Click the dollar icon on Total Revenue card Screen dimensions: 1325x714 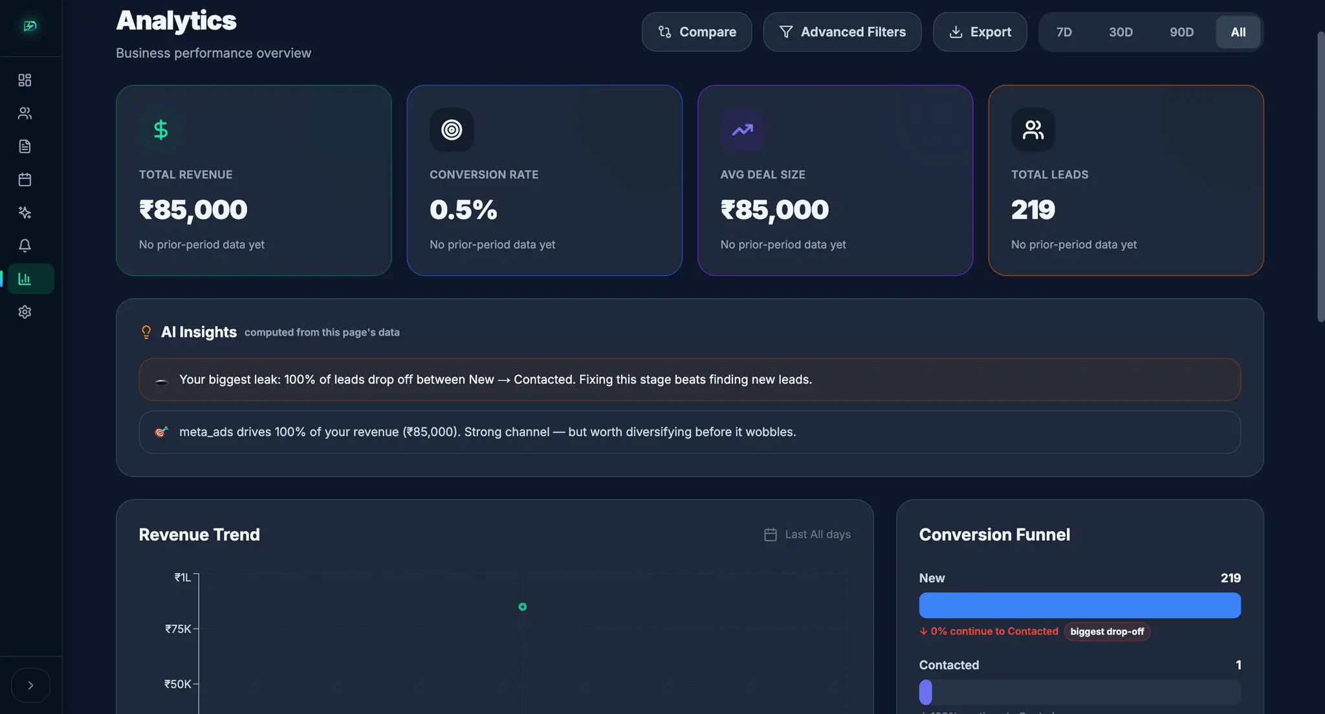pyautogui.click(x=160, y=130)
